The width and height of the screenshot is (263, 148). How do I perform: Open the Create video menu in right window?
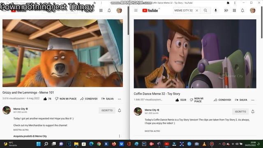(x=226, y=10)
